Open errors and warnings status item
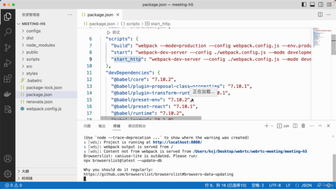 click(x=14, y=185)
